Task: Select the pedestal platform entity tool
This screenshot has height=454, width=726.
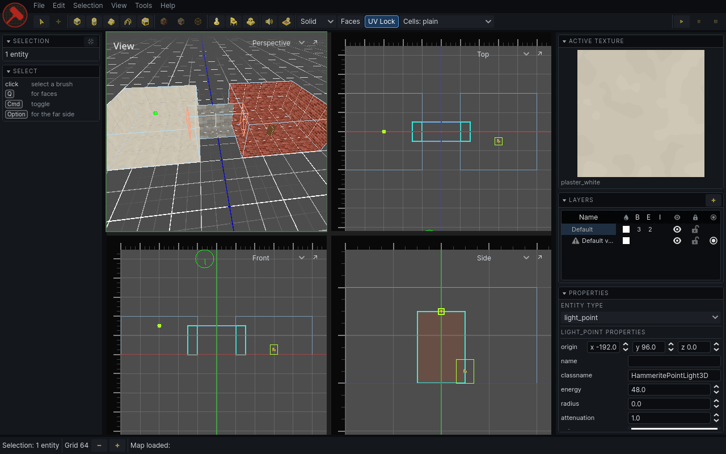Action: pyautogui.click(x=251, y=22)
